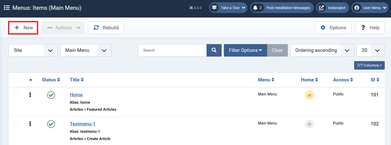Check the checkbox for the Home row

(16, 95)
